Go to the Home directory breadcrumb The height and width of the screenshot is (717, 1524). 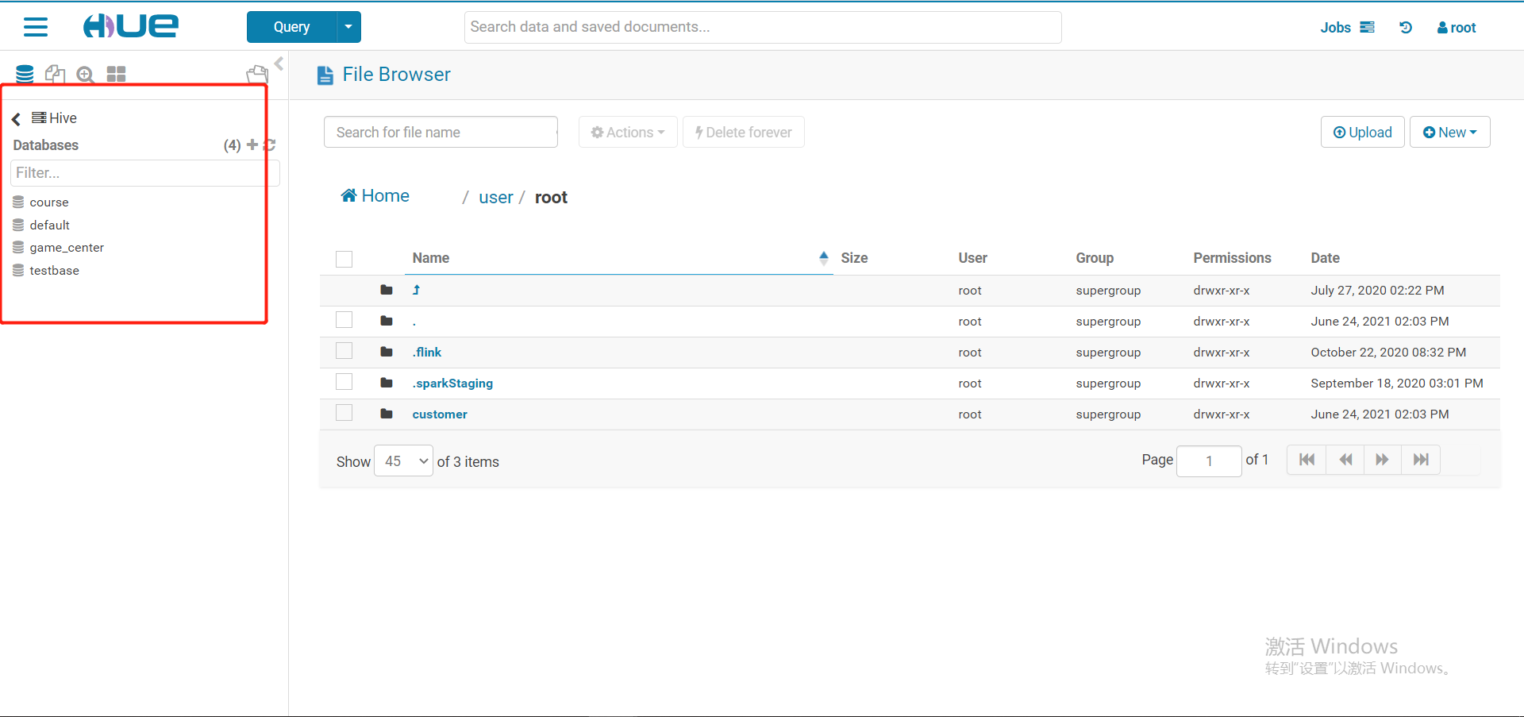point(375,196)
